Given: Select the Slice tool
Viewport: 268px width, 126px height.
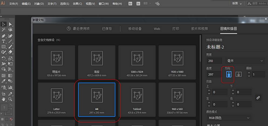Looking at the screenshot, I should [x=11, y=94].
